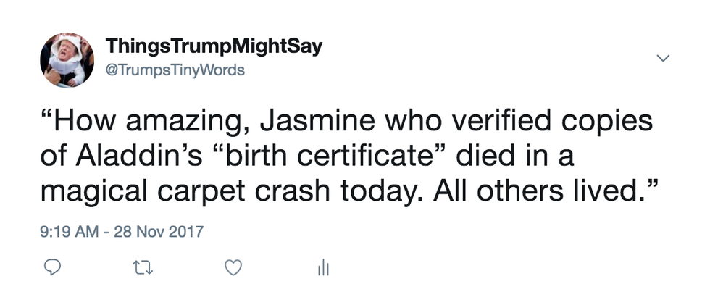Open the @TrumpsTinyWords handle link
Image resolution: width=710 pixels, height=305 pixels.
(175, 70)
